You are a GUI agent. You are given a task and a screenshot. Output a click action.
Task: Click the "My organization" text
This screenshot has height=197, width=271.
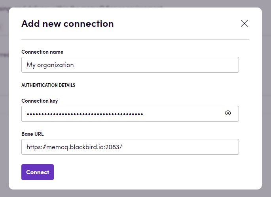click(x=50, y=65)
